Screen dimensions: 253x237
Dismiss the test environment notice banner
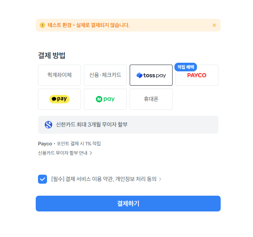click(214, 25)
